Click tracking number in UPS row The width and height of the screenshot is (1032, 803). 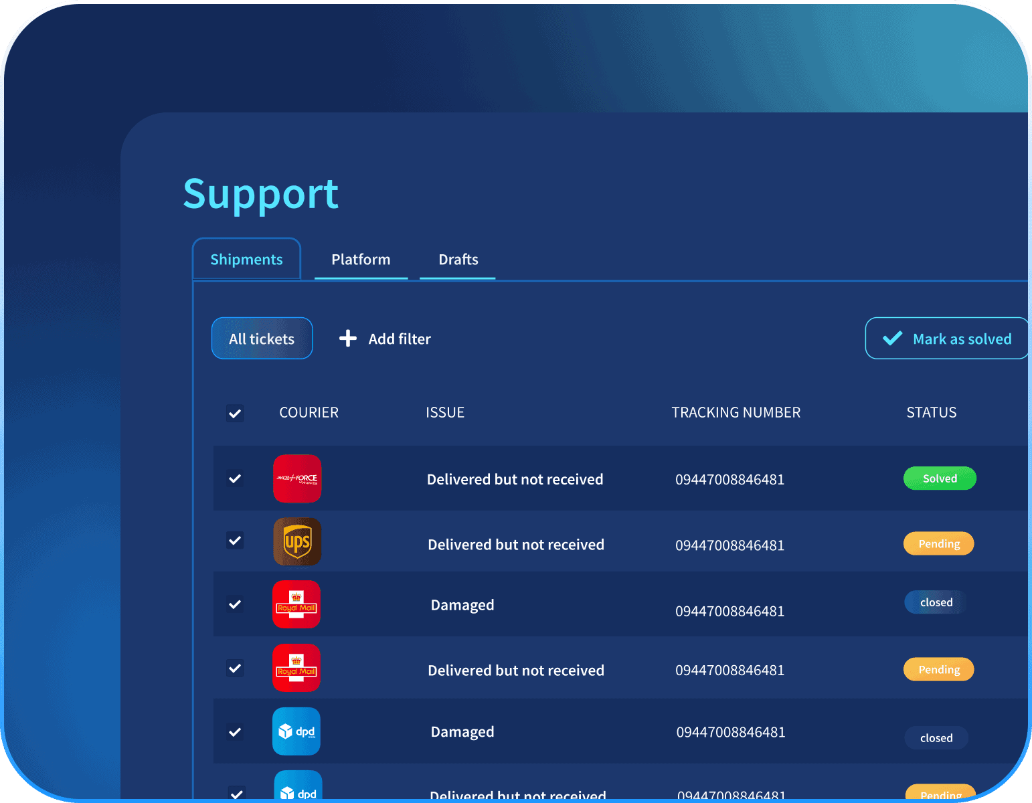coord(729,545)
